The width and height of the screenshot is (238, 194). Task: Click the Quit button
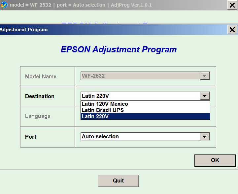pyautogui.click(x=118, y=181)
